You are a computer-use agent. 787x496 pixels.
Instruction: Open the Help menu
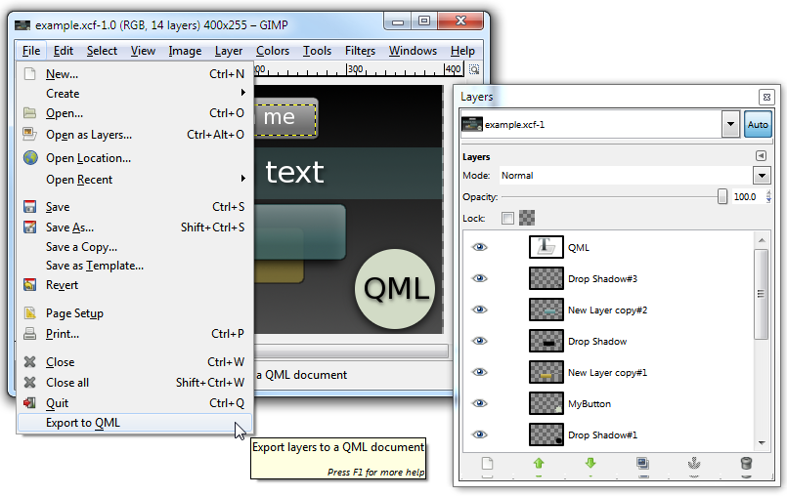tap(462, 51)
